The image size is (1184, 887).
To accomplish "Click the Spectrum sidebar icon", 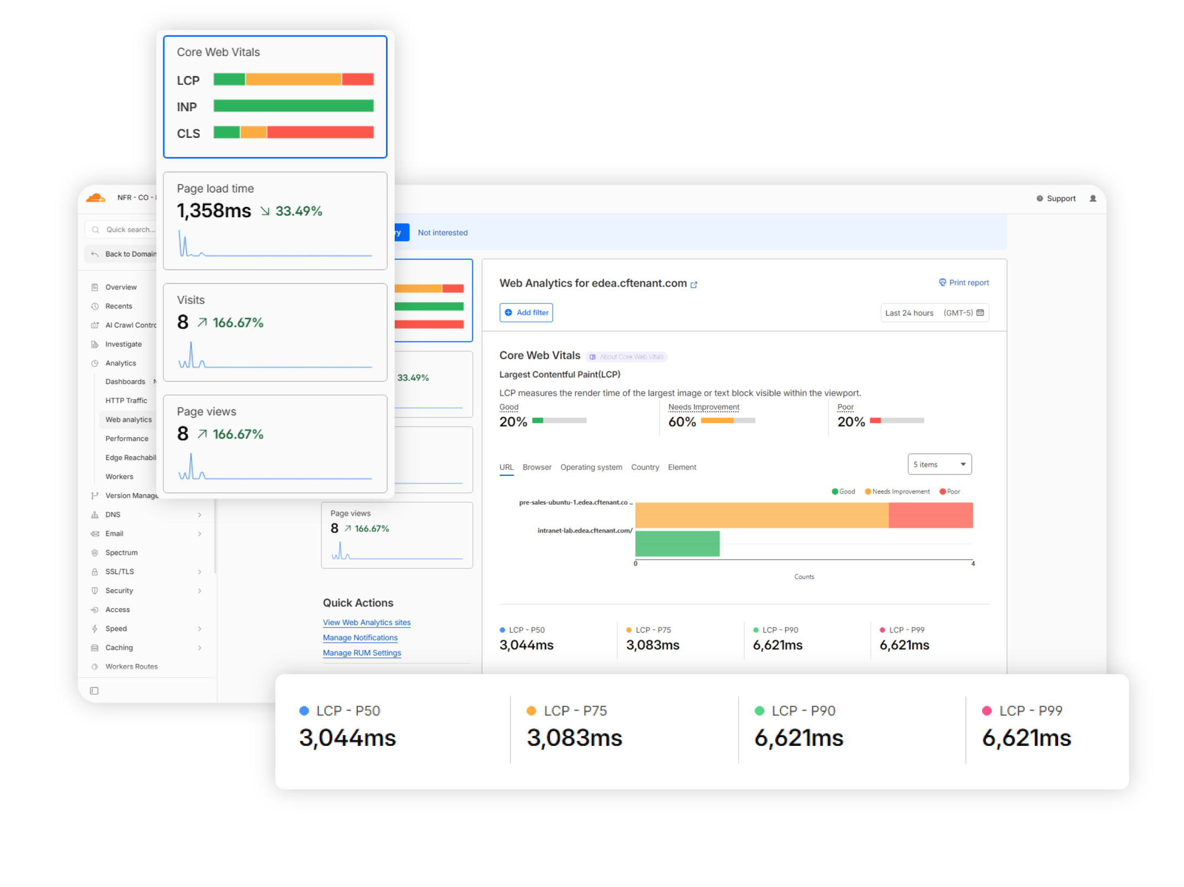I will (94, 553).
